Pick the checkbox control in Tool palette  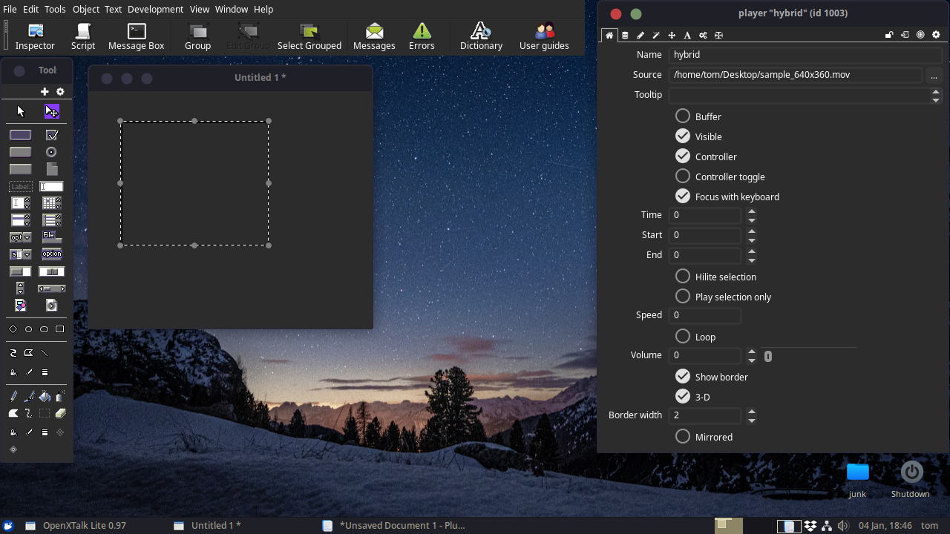[x=52, y=135]
